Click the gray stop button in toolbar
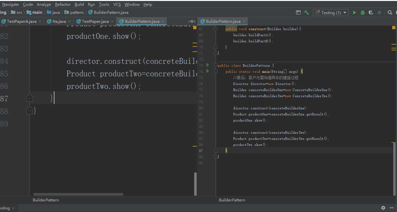 point(379,13)
